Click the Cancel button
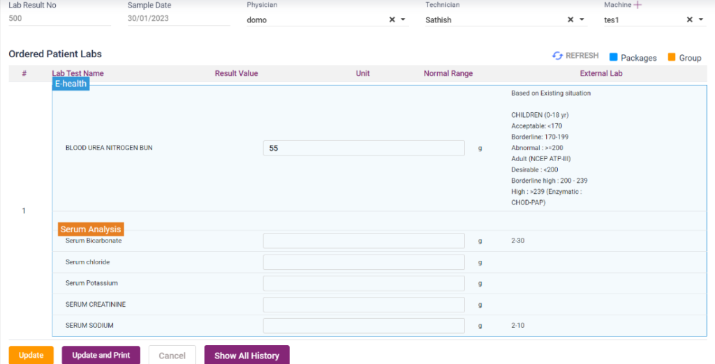The height and width of the screenshot is (364, 715). (x=172, y=356)
